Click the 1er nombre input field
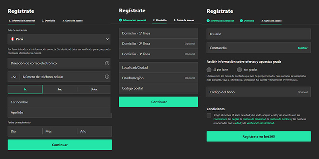Screen dimensions: 319x159 coord(59,102)
